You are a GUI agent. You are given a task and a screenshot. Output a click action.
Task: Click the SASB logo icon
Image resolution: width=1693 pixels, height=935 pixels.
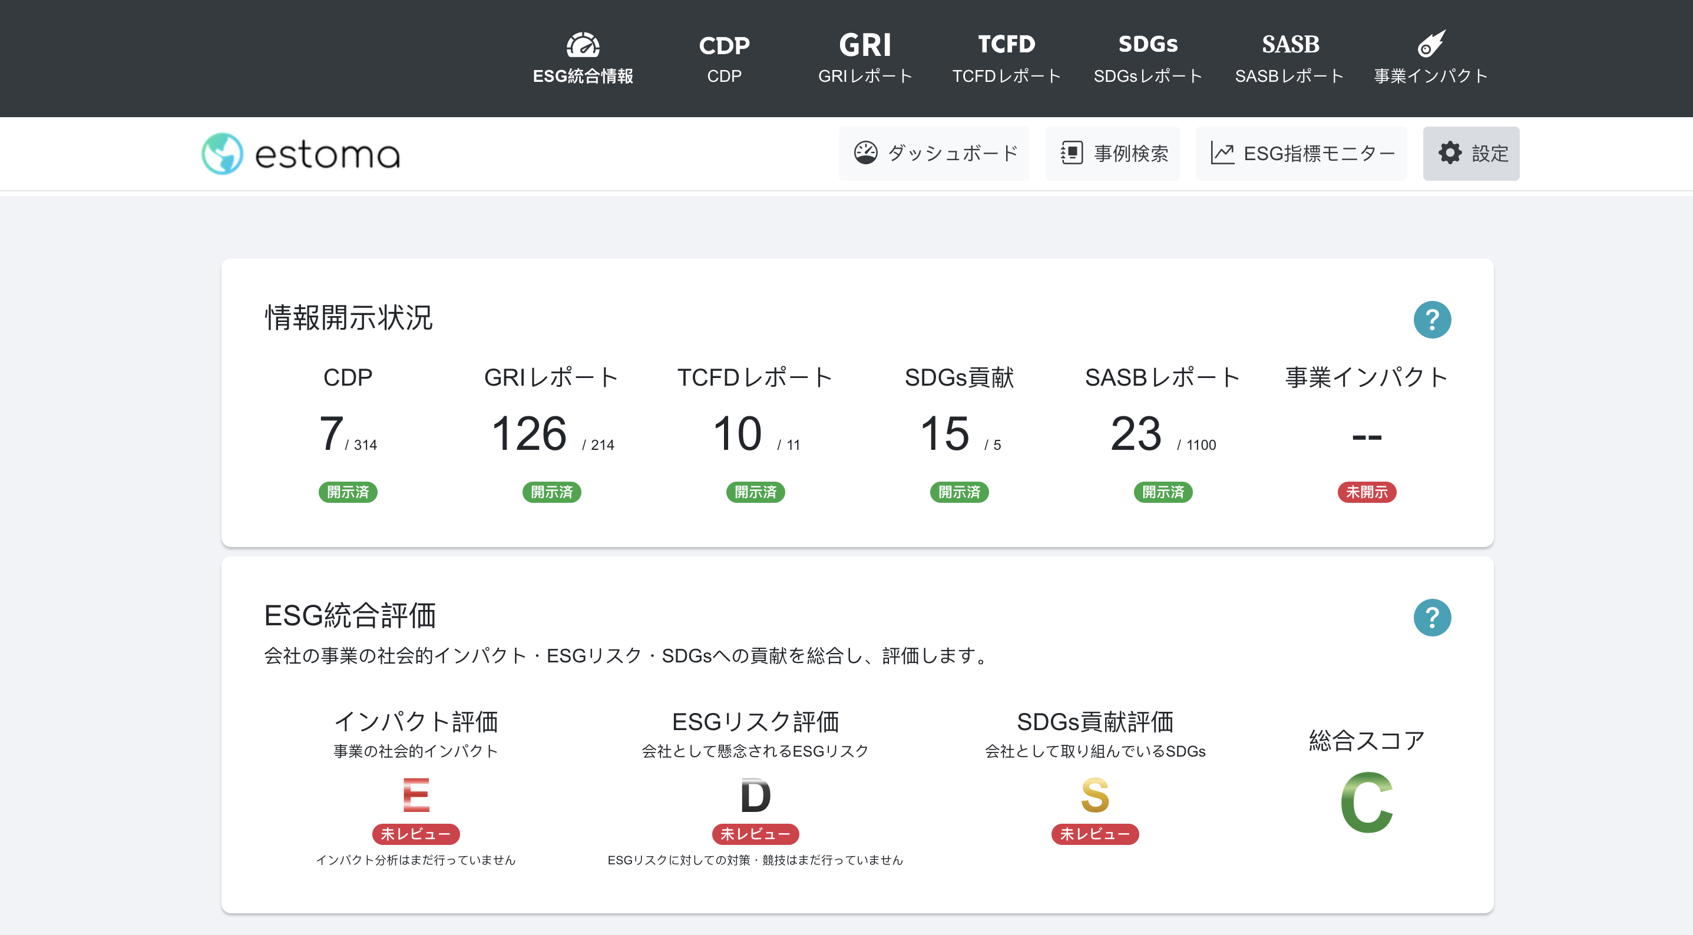tap(1289, 44)
